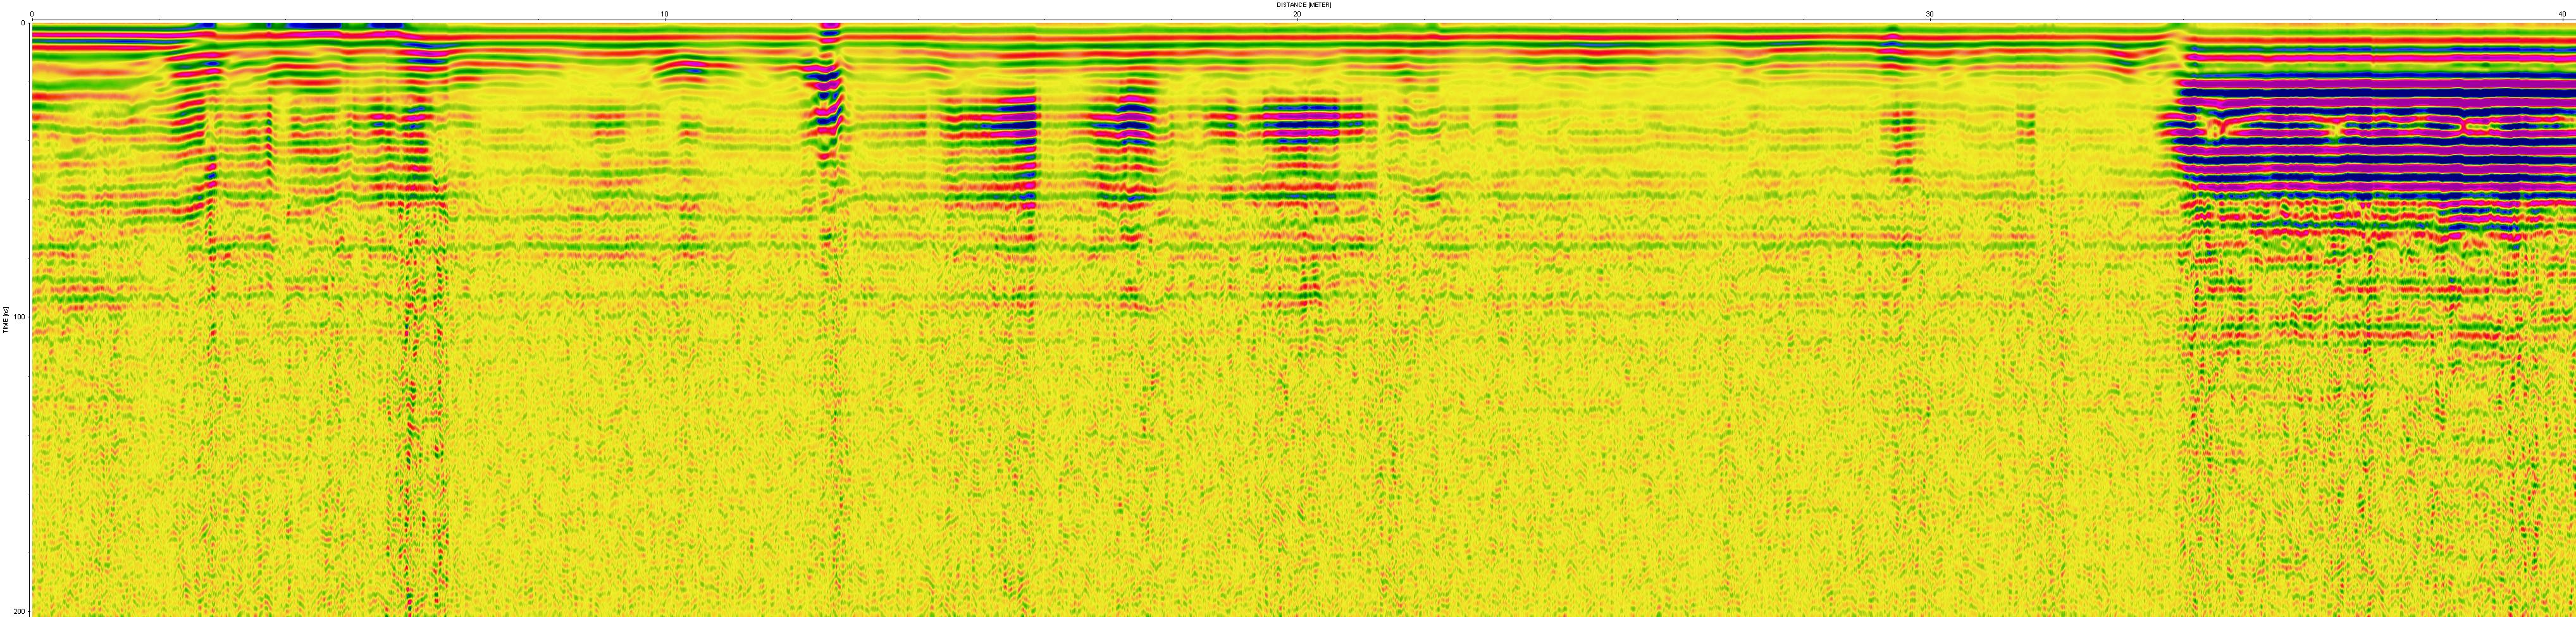The width and height of the screenshot is (2576, 617).
Task: Select the 200 tick label on time axis
Action: 19,610
